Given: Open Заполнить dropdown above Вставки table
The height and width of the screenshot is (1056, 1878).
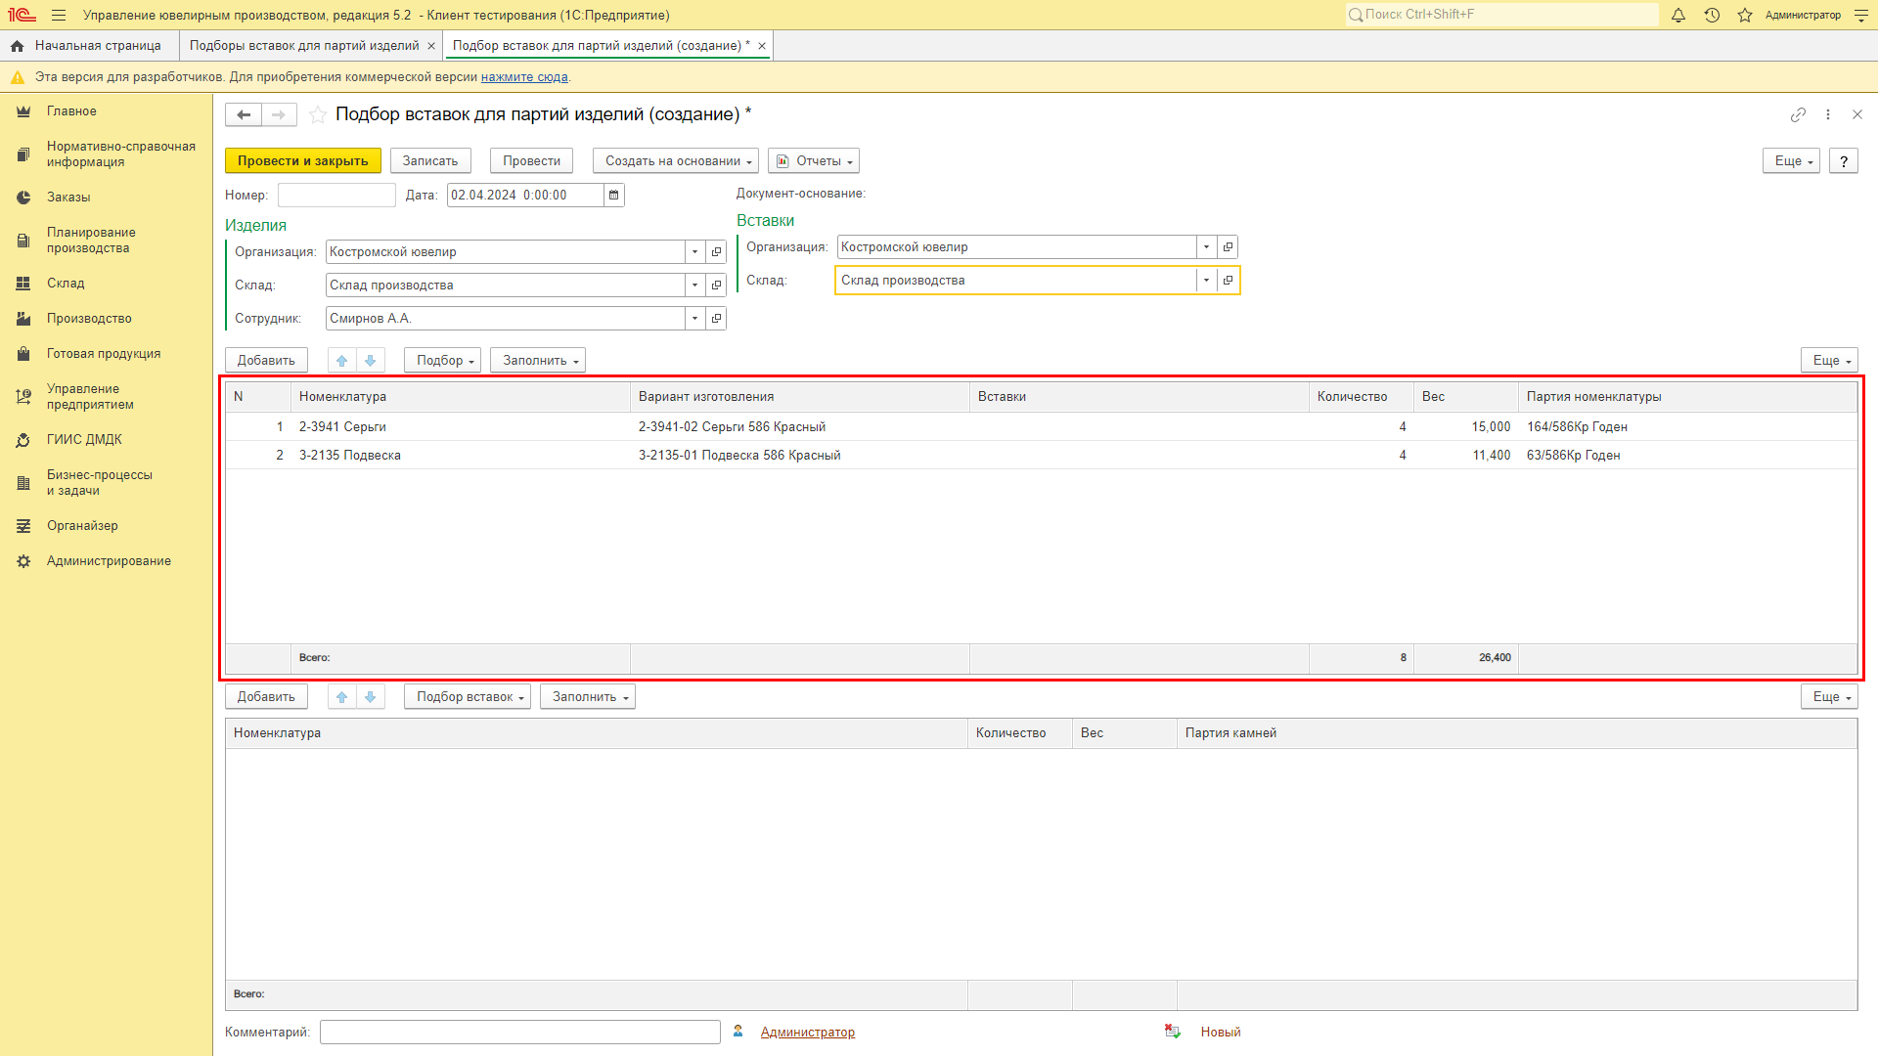Looking at the screenshot, I should pyautogui.click(x=588, y=696).
